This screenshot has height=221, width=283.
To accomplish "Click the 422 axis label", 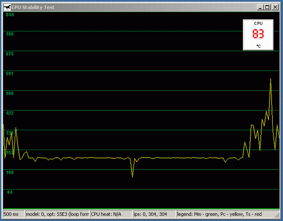I will [x=9, y=113].
